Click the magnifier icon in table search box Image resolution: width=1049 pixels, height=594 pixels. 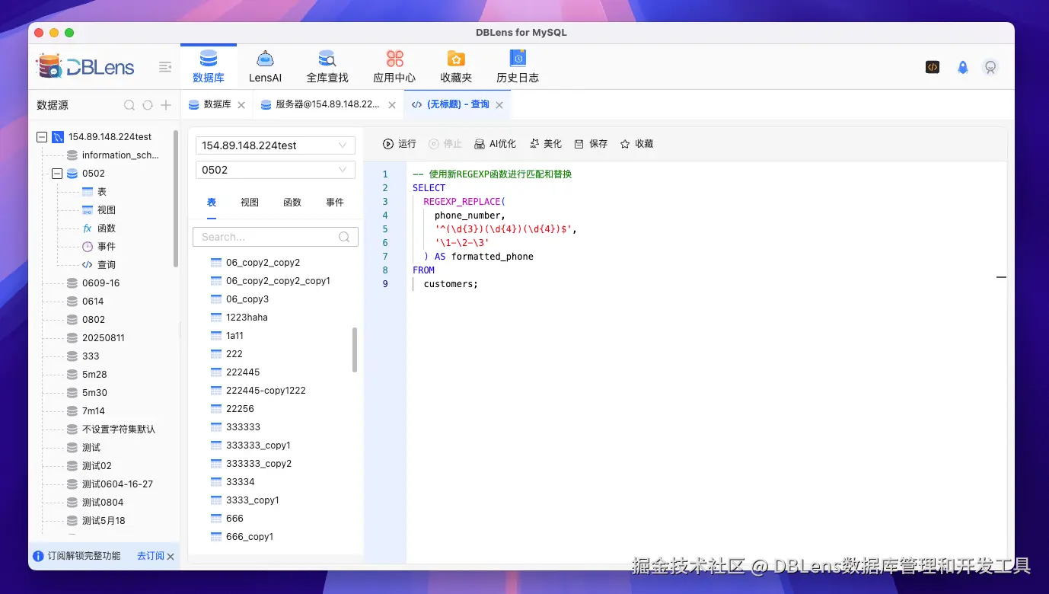(x=344, y=237)
